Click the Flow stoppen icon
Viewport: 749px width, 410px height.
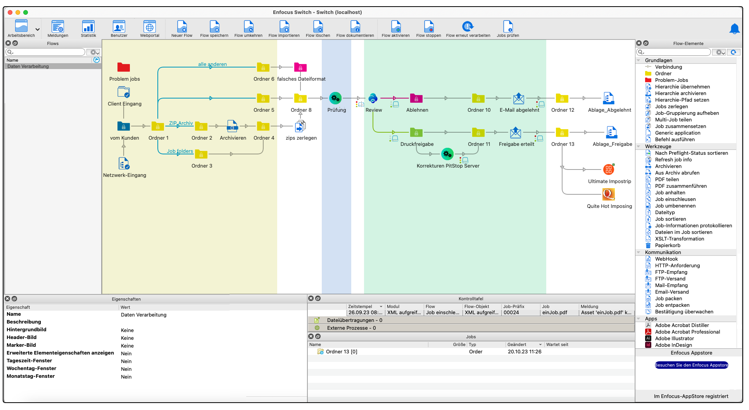428,27
